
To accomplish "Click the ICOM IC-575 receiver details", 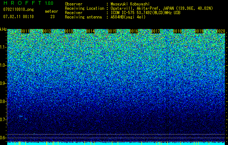I will pos(145,13).
